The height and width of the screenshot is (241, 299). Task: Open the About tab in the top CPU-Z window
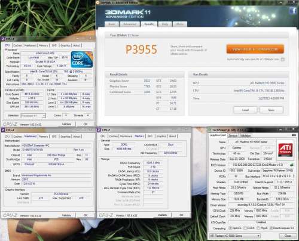(77, 45)
